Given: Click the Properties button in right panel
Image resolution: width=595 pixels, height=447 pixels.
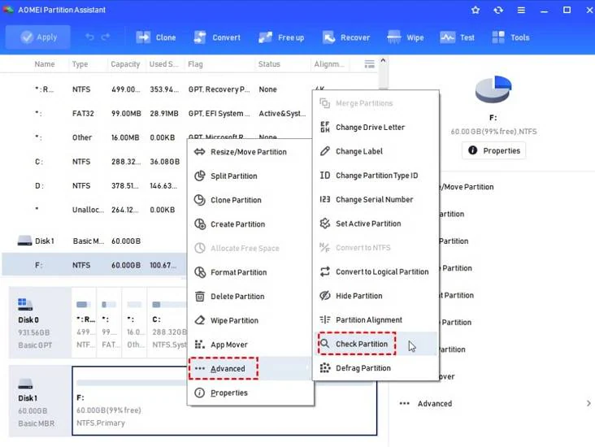Looking at the screenshot, I should [493, 150].
